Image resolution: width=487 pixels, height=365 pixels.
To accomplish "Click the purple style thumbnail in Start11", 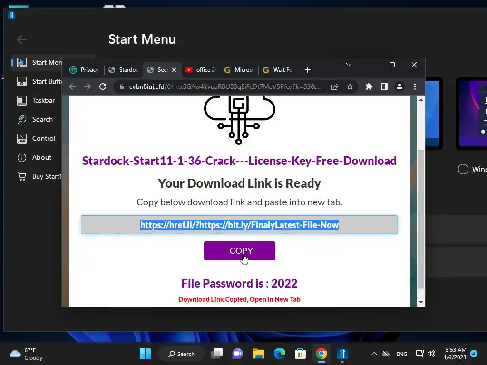I will [471, 113].
